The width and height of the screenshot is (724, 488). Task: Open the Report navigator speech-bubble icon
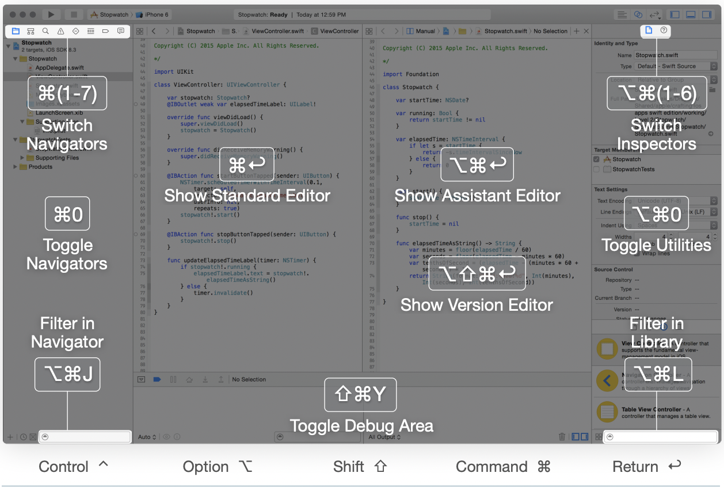click(121, 31)
